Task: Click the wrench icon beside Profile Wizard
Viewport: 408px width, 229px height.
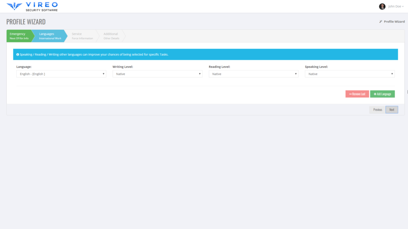Action: 381,21
